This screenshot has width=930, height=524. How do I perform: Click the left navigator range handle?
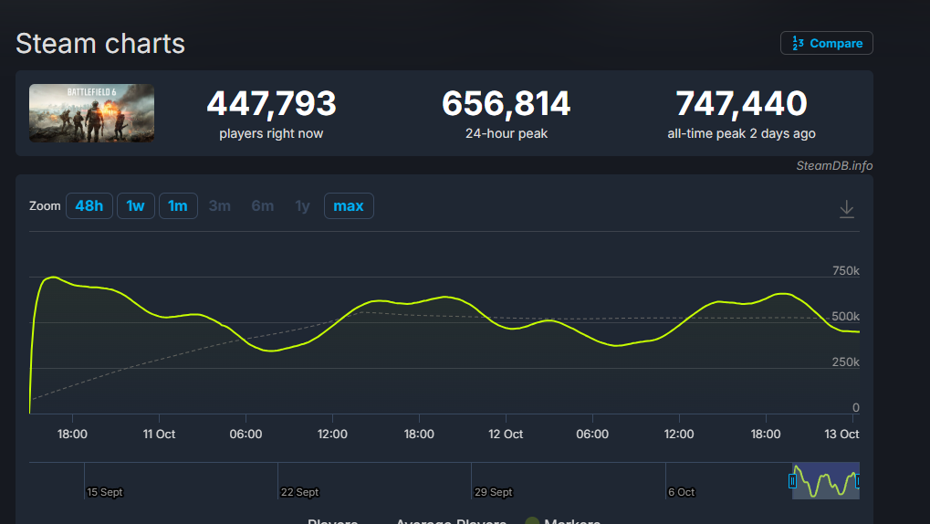[x=792, y=481]
